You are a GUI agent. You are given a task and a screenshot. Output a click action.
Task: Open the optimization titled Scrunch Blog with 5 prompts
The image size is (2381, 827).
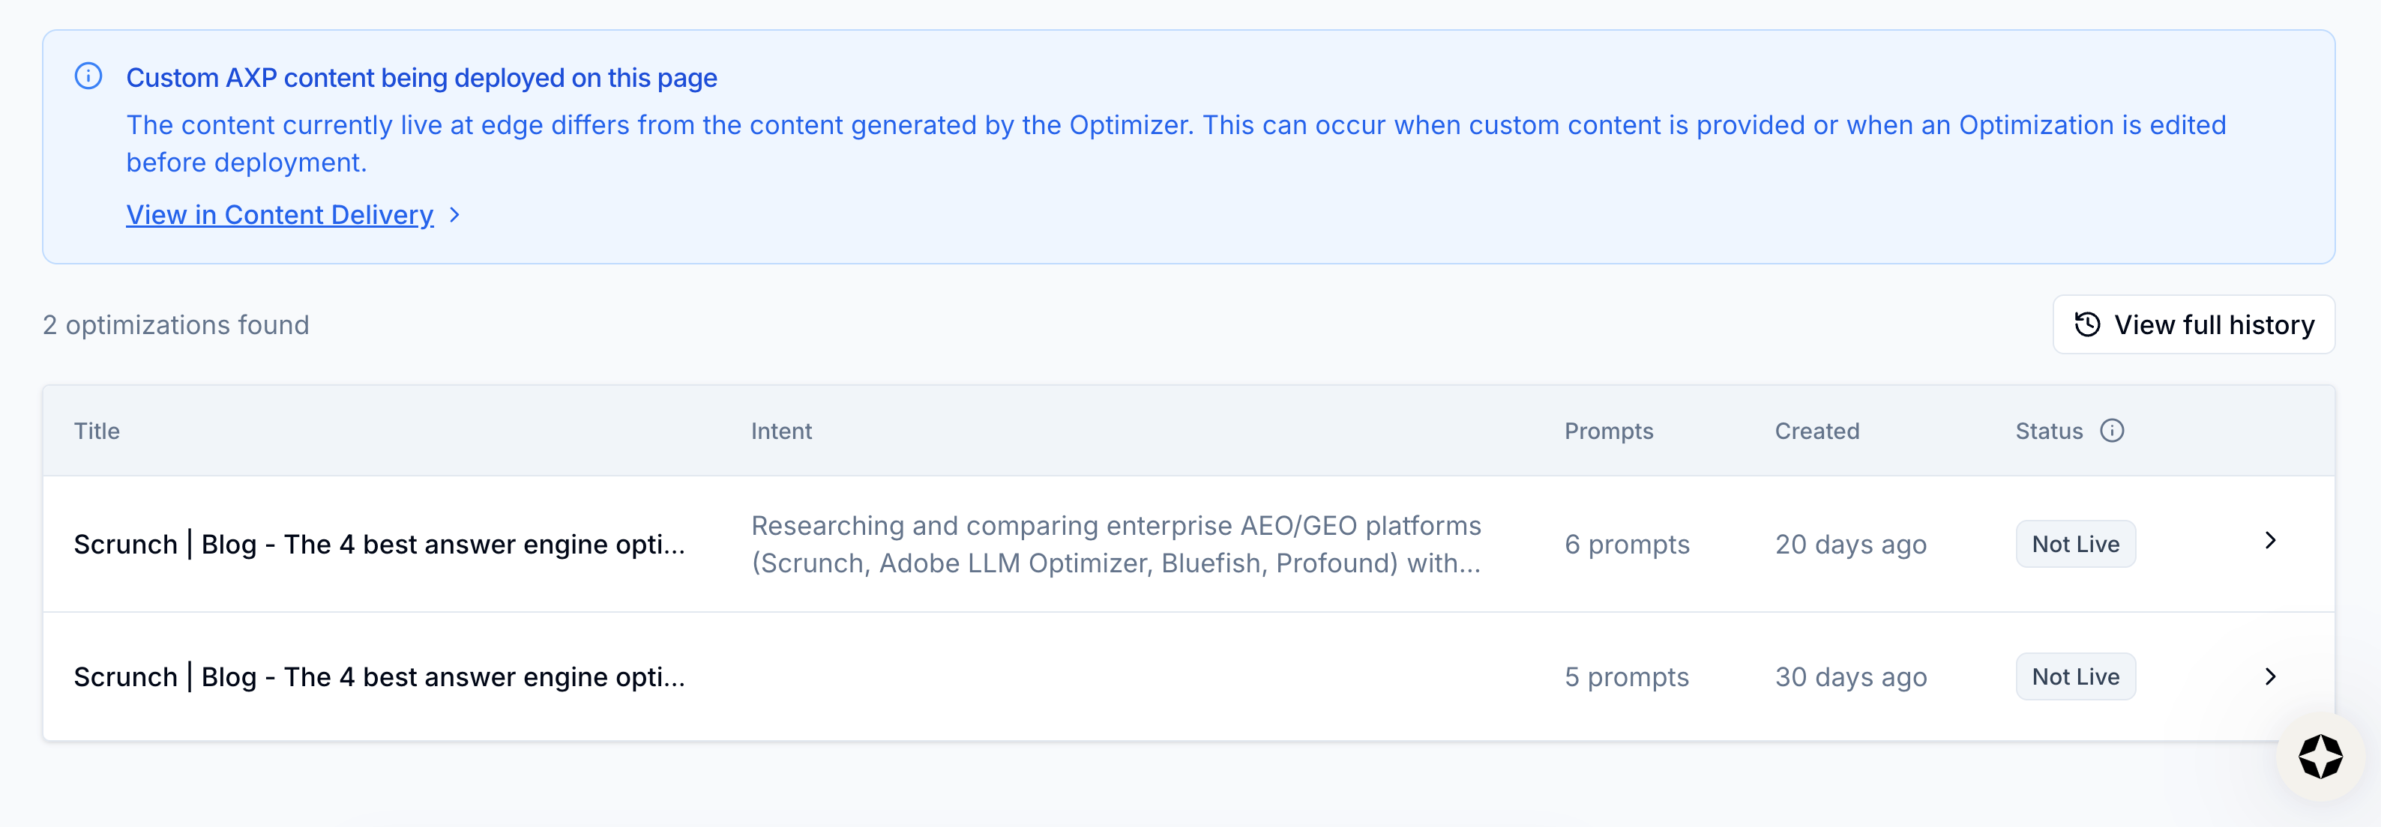[x=379, y=676]
